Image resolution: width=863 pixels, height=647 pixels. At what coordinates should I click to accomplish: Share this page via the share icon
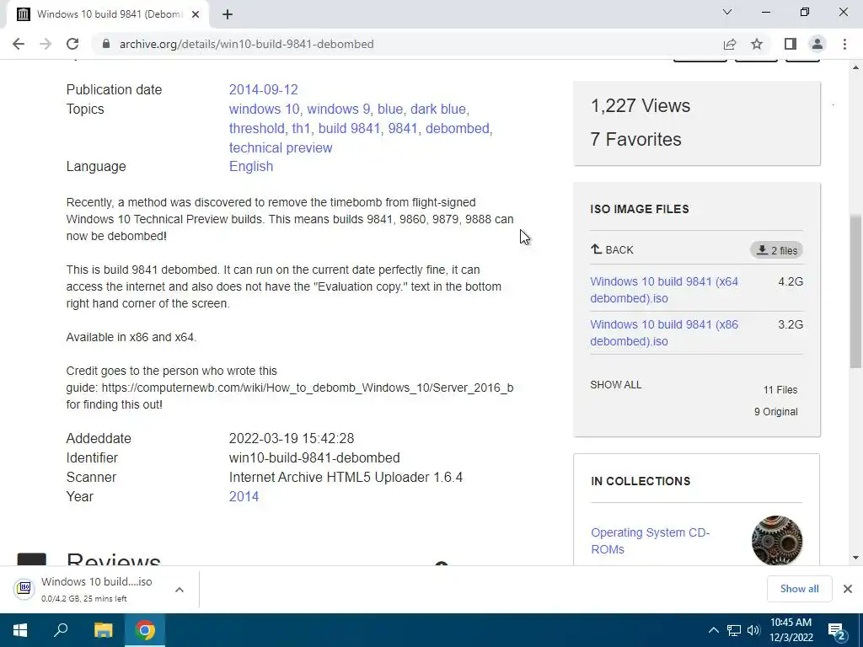pyautogui.click(x=730, y=44)
